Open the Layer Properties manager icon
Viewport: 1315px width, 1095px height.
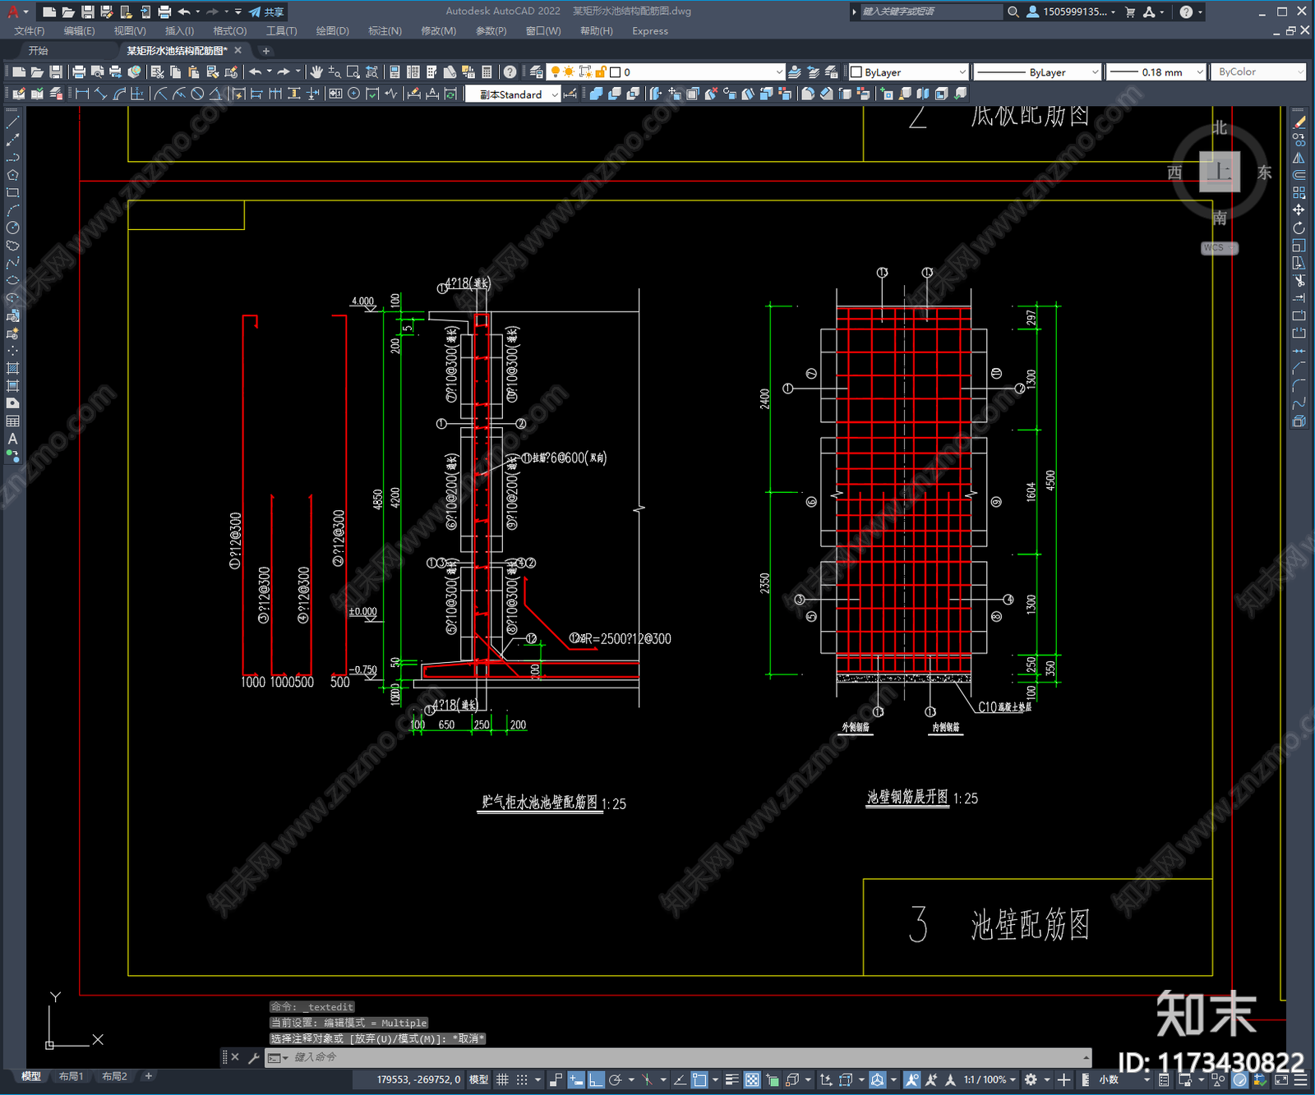pos(537,72)
